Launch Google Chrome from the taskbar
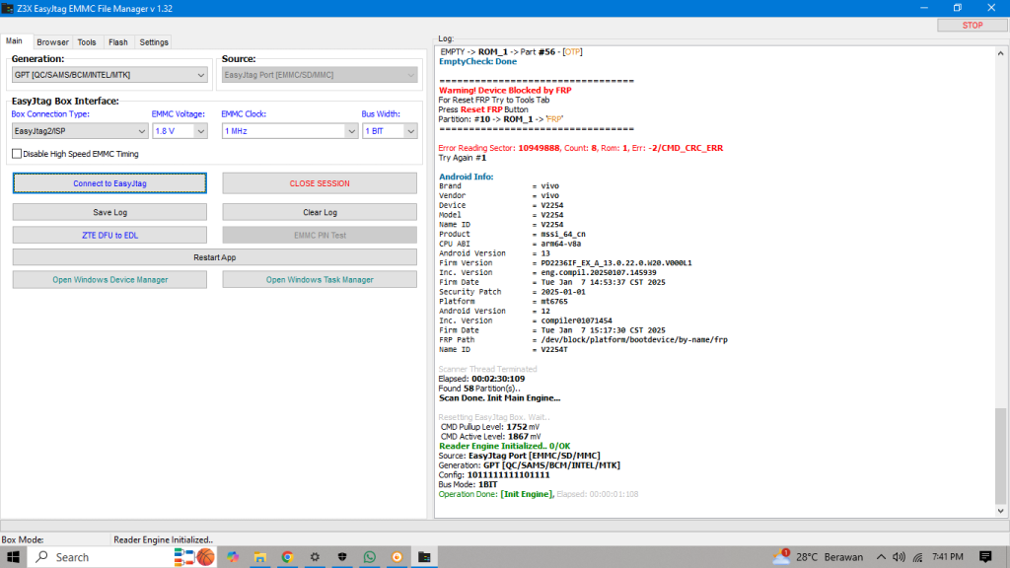1010x568 pixels. coord(287,557)
